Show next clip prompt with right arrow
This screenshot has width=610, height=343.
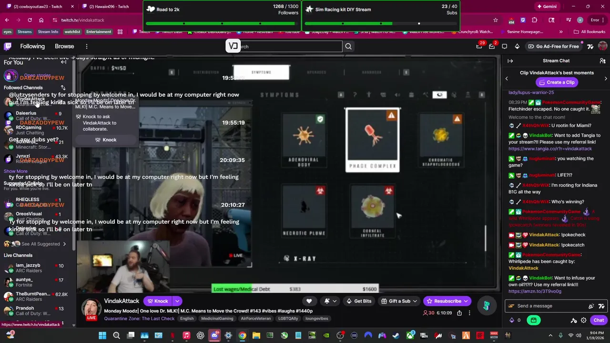[606, 79]
